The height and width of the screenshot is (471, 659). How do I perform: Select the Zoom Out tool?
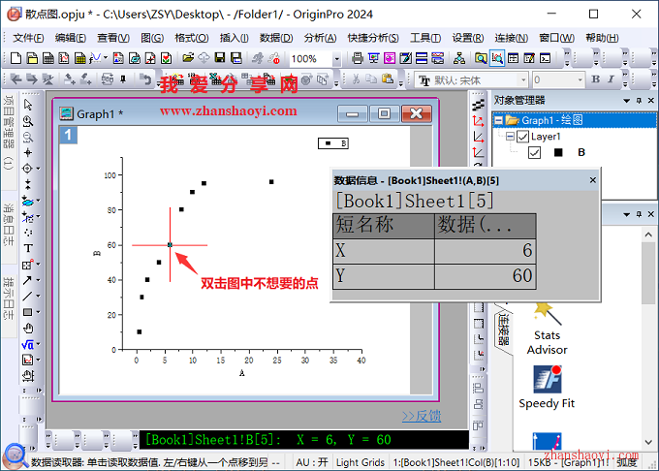click(28, 137)
